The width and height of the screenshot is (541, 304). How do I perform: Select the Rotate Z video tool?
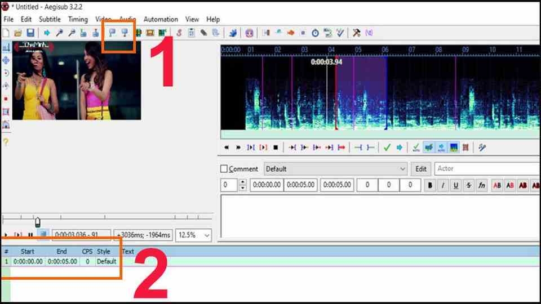coord(6,73)
